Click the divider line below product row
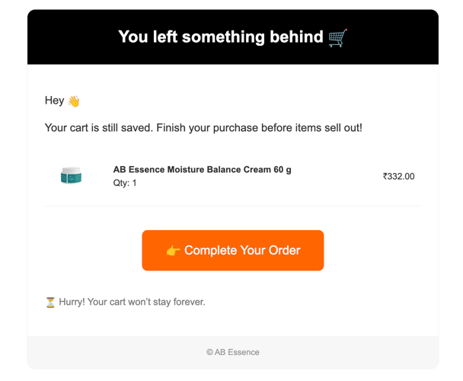Screen dimensions: 463x381 pos(232,206)
